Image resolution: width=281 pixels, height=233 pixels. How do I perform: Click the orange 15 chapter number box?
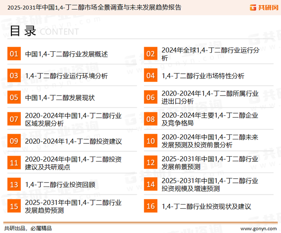tap(14, 206)
